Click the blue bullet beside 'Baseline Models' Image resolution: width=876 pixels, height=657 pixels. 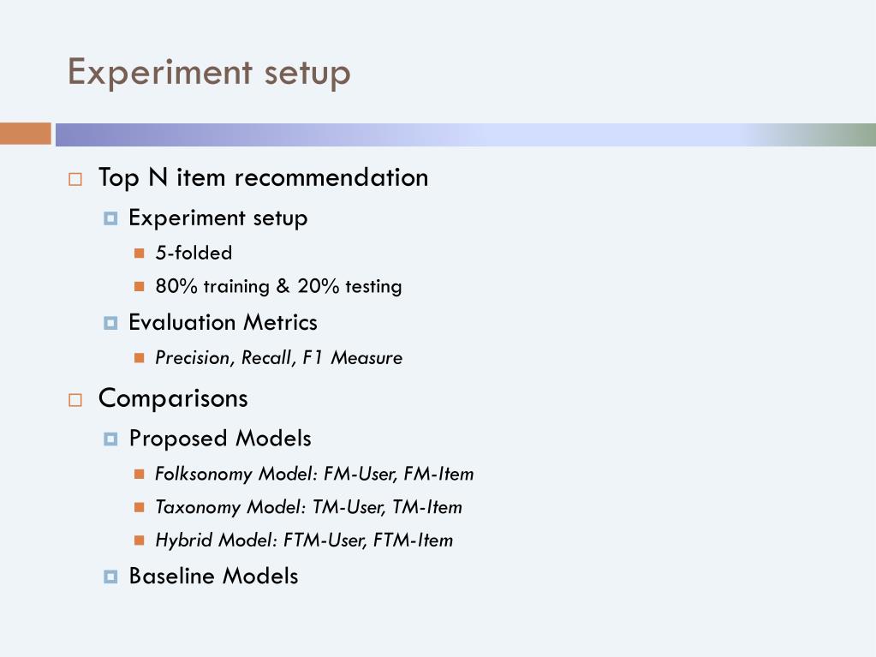pyautogui.click(x=110, y=576)
